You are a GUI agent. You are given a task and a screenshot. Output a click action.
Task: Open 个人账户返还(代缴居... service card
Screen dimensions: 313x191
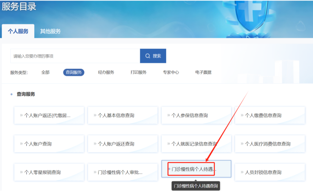pos(49,115)
